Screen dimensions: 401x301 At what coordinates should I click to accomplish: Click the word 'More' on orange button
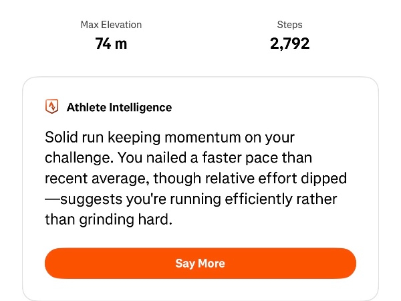[211, 263]
